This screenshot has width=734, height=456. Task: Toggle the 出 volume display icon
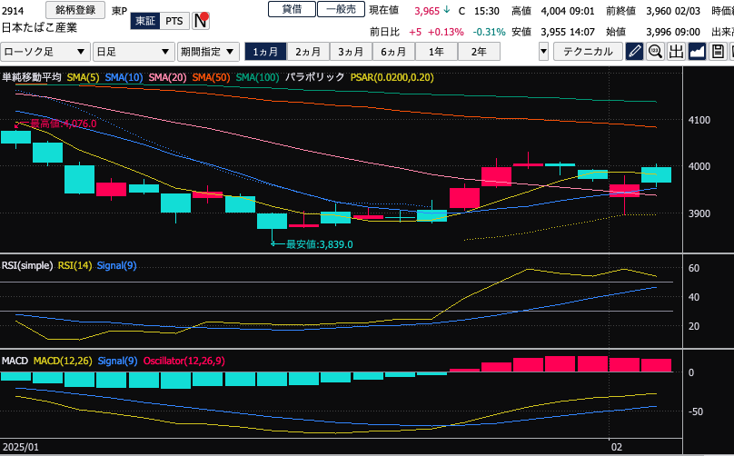(676, 52)
